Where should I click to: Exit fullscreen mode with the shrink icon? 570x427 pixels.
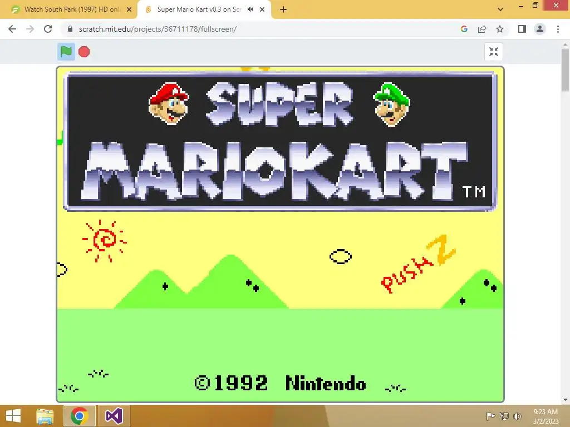pos(494,52)
